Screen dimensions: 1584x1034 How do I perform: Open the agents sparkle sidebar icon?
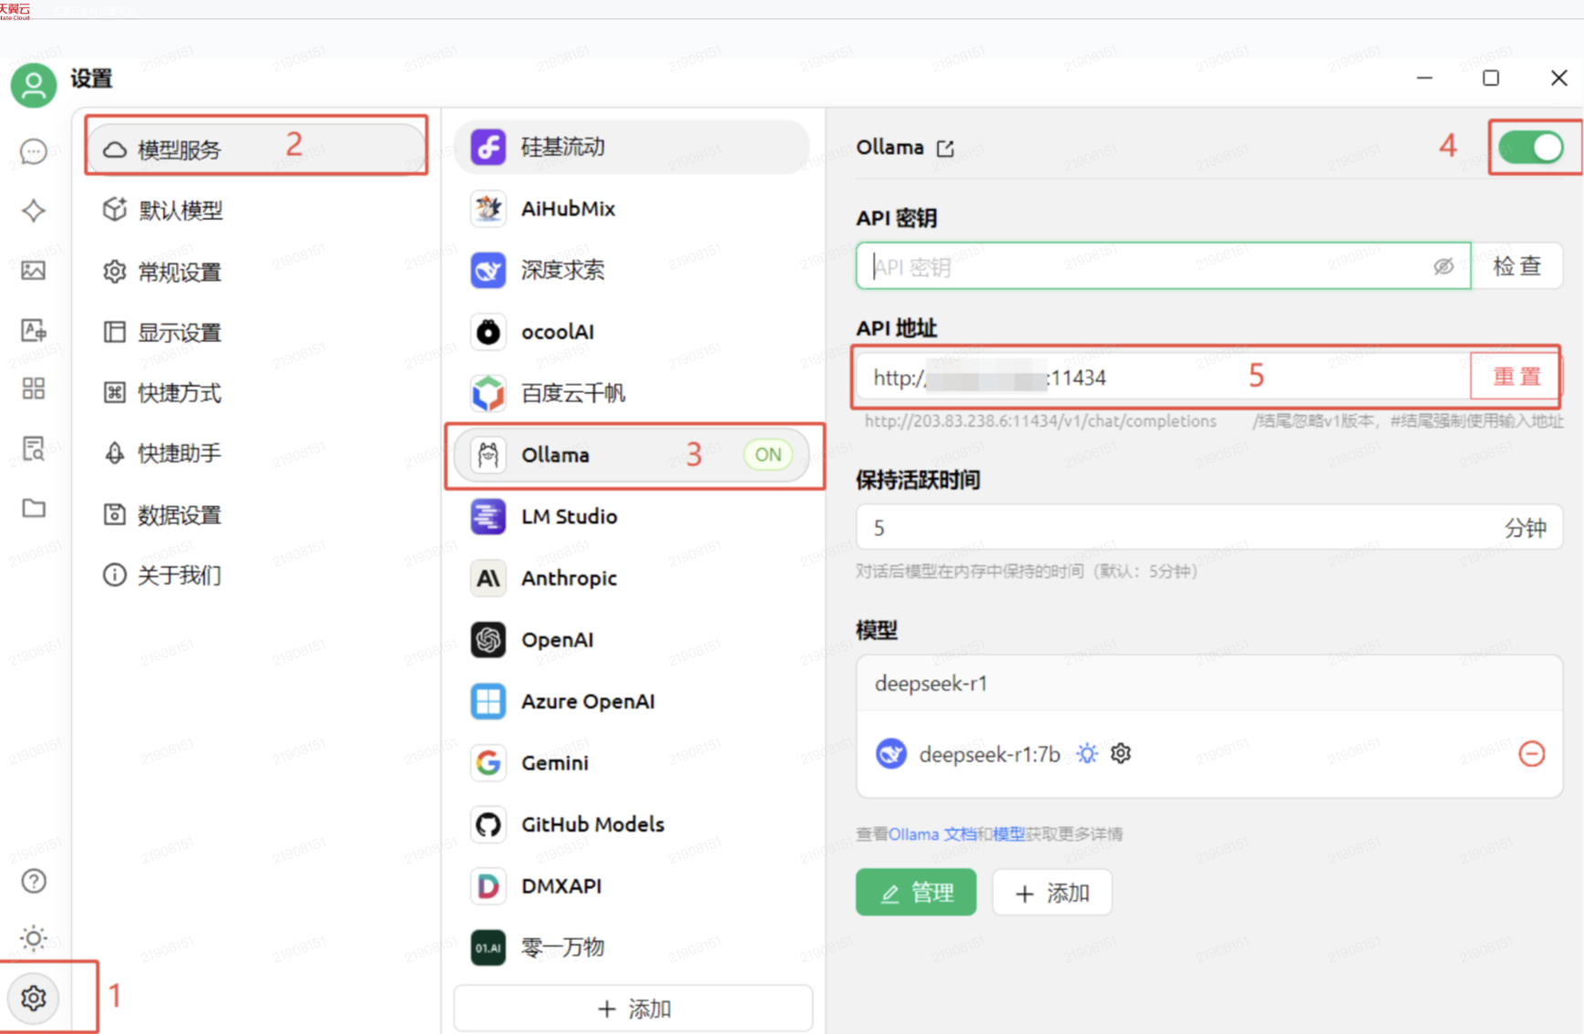(34, 211)
